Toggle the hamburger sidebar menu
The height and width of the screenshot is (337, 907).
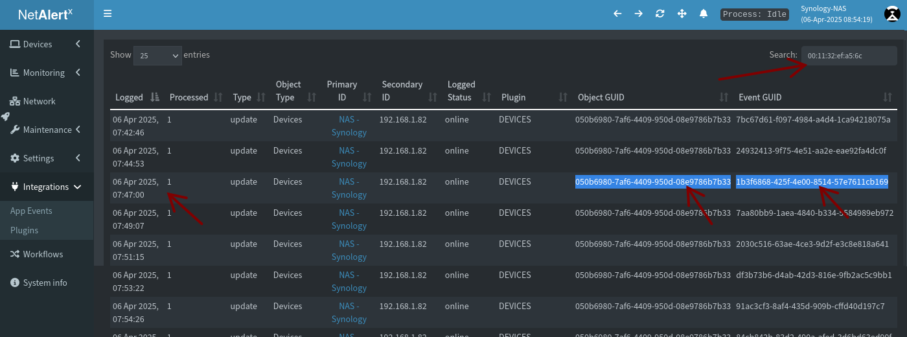(108, 14)
